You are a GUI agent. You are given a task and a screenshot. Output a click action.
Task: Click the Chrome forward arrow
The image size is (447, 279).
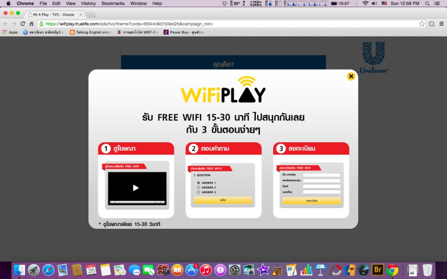(x=14, y=23)
